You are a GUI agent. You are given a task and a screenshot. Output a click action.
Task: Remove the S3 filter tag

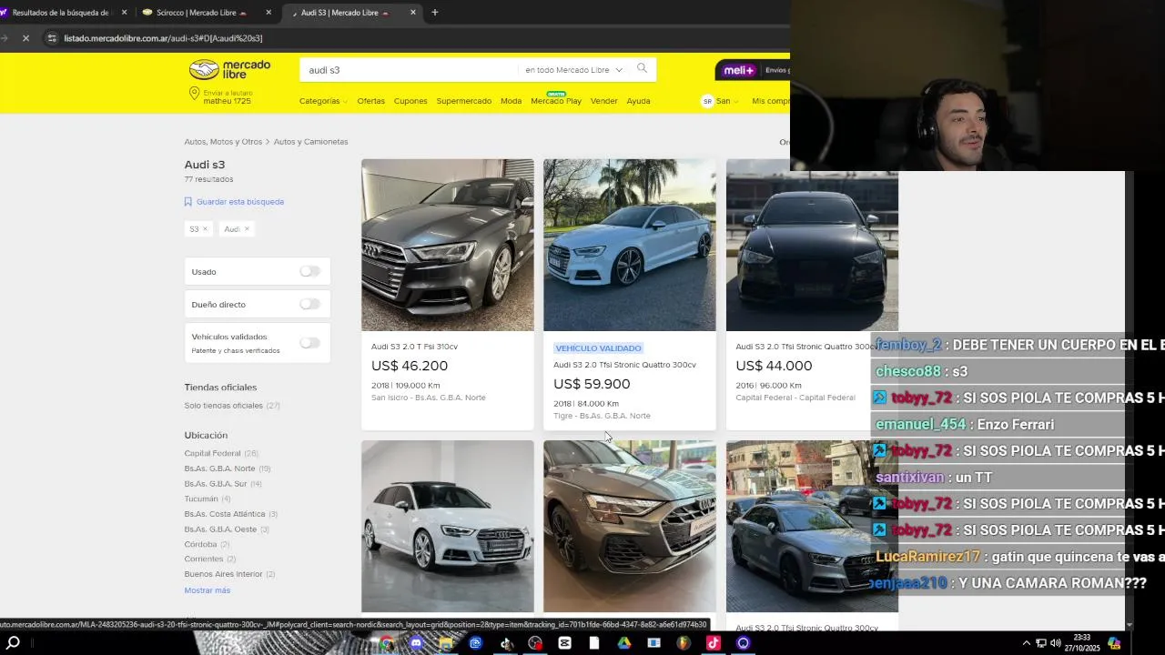pos(205,229)
